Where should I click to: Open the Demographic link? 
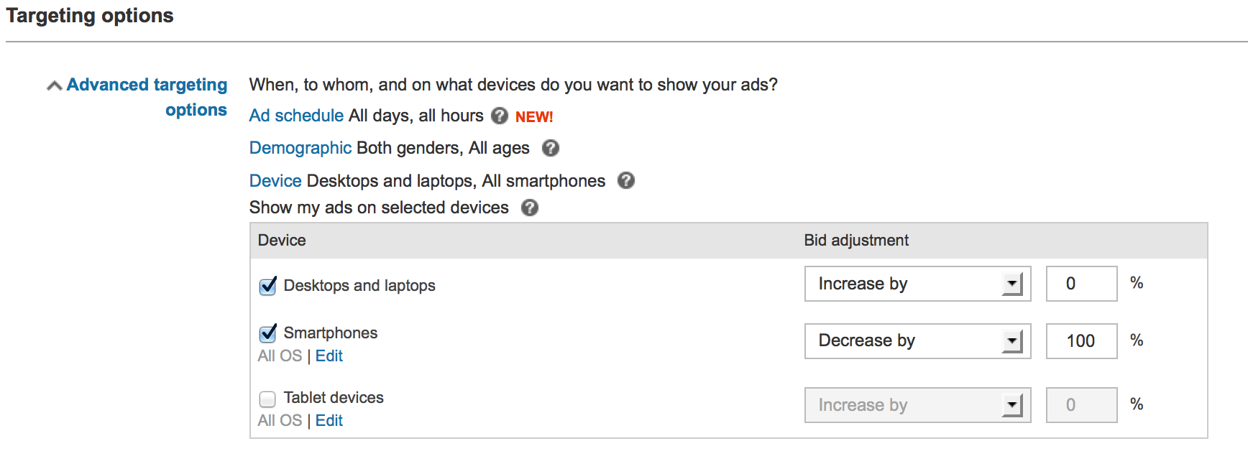coord(300,148)
